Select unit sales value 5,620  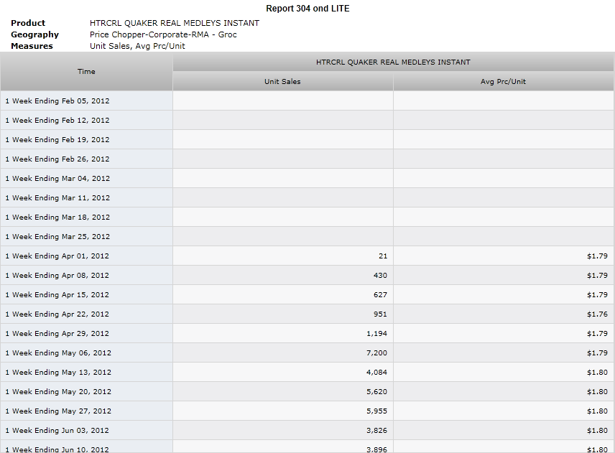tap(377, 392)
